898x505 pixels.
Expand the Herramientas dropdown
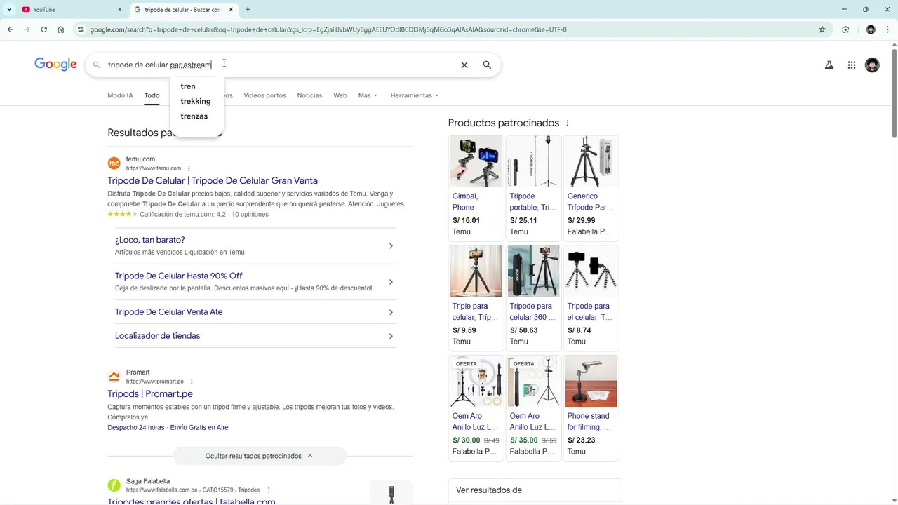point(414,95)
